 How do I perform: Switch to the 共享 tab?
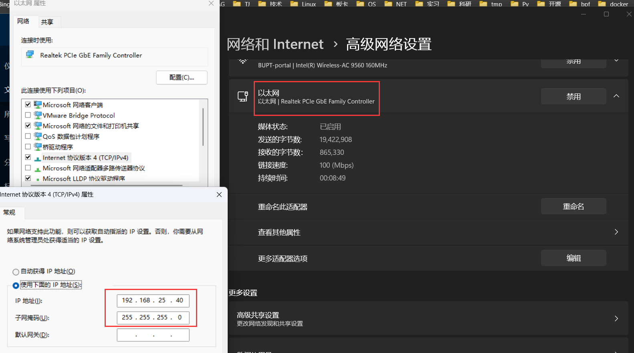coord(47,22)
